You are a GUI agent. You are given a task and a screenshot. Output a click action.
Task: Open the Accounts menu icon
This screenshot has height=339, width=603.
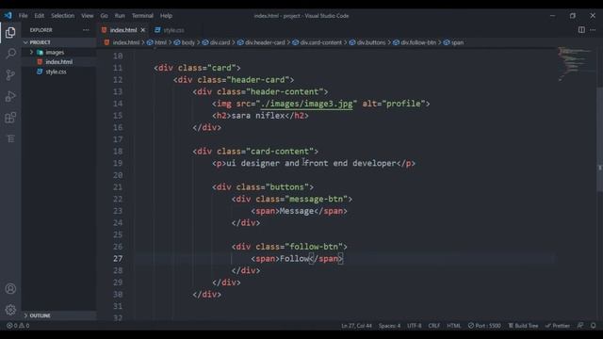tap(10, 289)
